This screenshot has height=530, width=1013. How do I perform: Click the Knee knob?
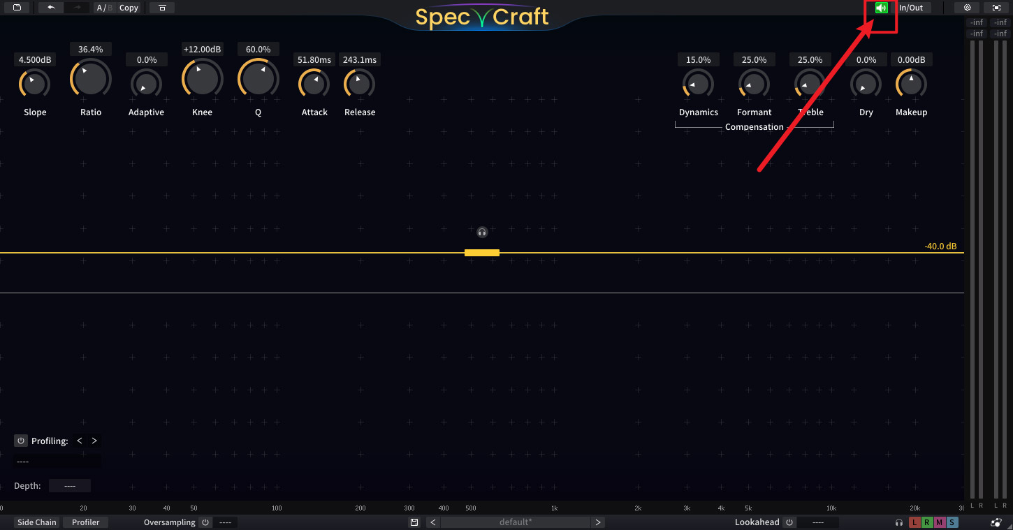pos(202,78)
